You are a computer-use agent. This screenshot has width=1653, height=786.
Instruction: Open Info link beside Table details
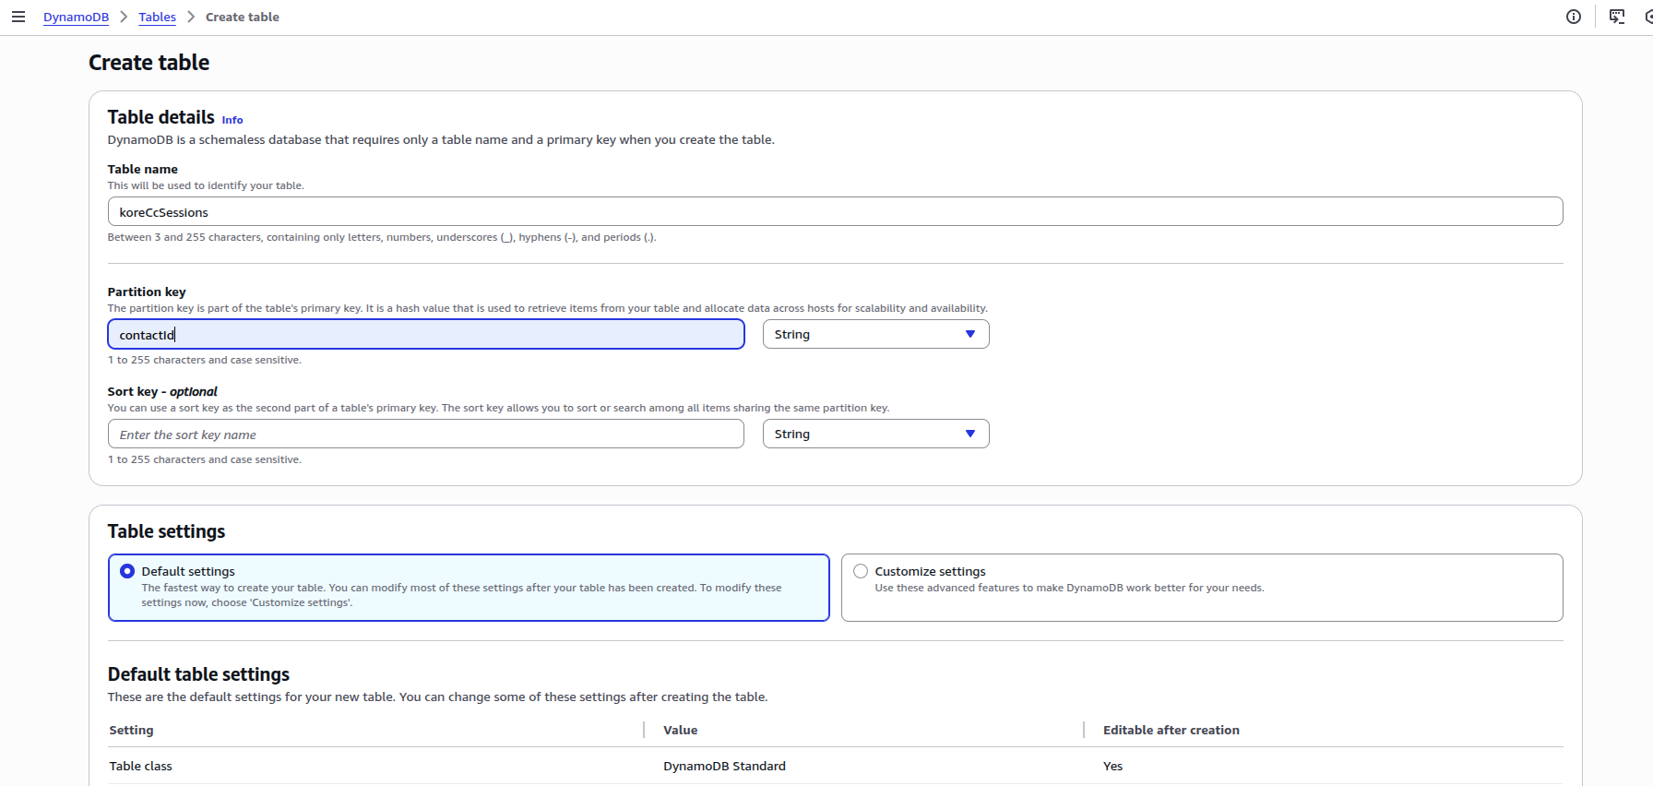click(x=232, y=120)
